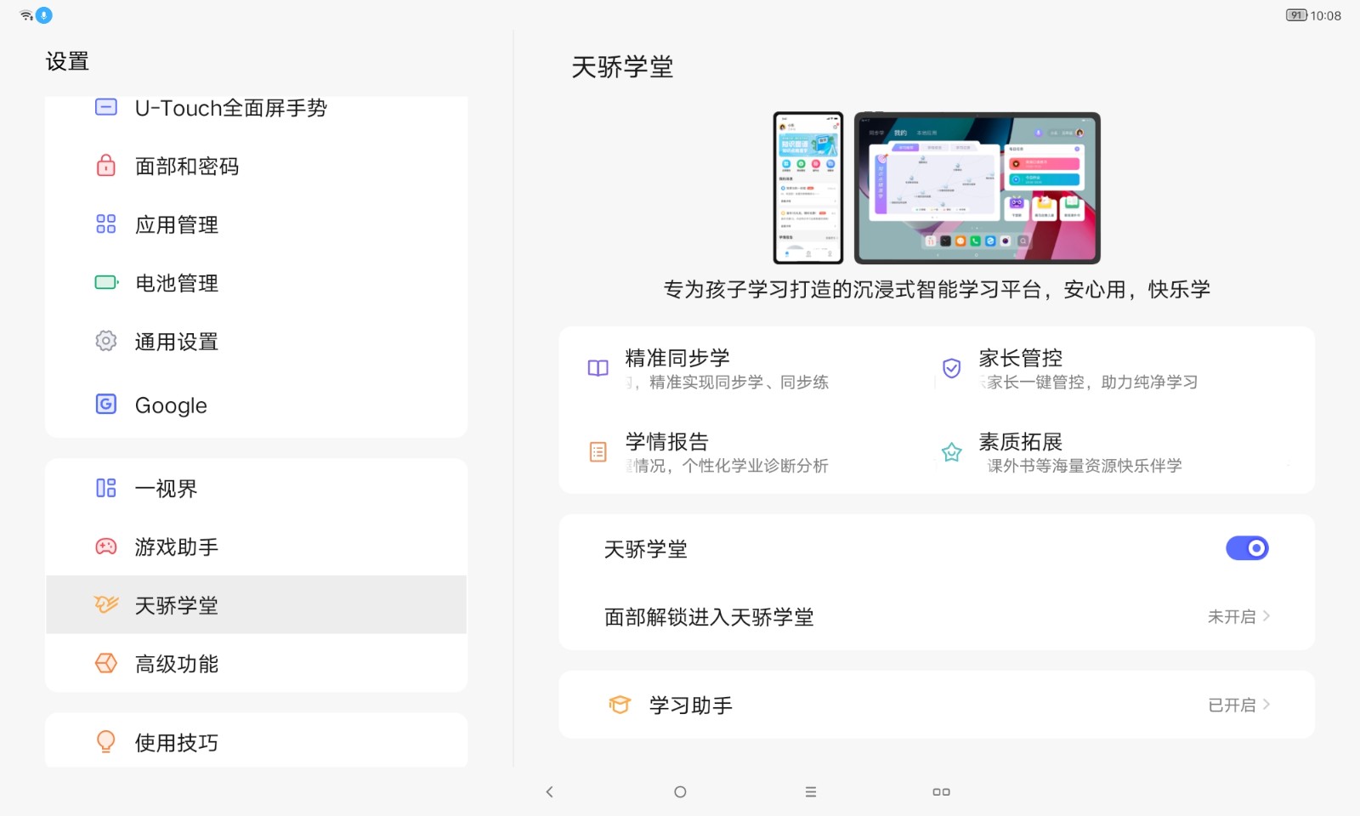Click the 专为孩子学习打造 slogan text

coord(937,289)
